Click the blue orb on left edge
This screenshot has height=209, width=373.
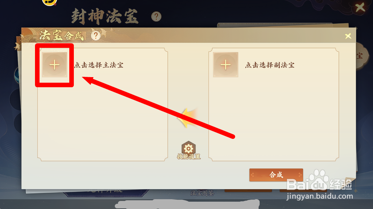pos(17,75)
